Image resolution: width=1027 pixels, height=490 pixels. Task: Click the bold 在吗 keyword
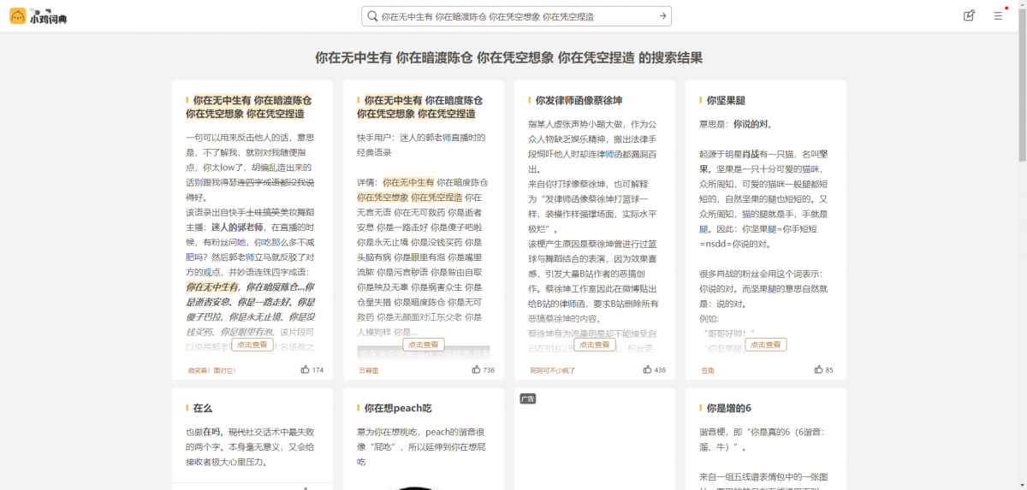pyautogui.click(x=210, y=432)
